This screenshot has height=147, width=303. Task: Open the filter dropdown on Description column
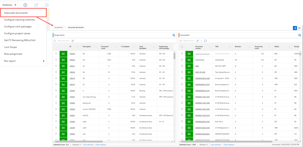pos(96,47)
